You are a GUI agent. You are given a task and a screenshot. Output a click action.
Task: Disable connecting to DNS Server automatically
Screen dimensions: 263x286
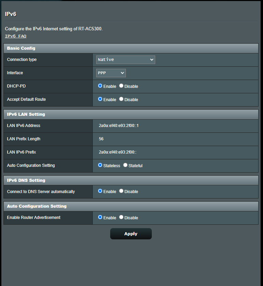tap(121, 191)
